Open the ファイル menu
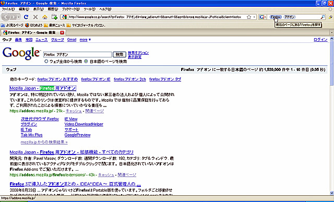The width and height of the screenshot is (334, 202). point(8,9)
